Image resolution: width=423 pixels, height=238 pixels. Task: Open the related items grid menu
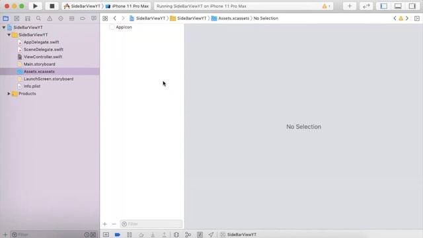[x=105, y=19]
